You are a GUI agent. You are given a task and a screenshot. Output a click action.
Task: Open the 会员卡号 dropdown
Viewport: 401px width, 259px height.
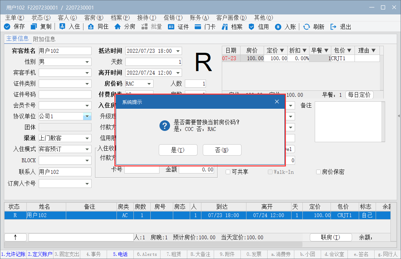pos(87,105)
